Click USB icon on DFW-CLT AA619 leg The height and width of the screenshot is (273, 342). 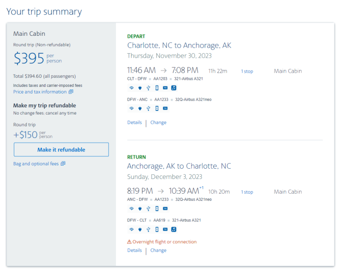[149, 230]
